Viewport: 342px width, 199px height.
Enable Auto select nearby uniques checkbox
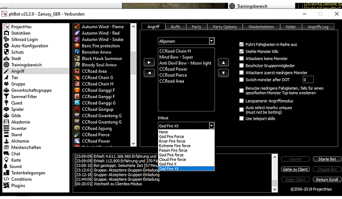(x=241, y=109)
